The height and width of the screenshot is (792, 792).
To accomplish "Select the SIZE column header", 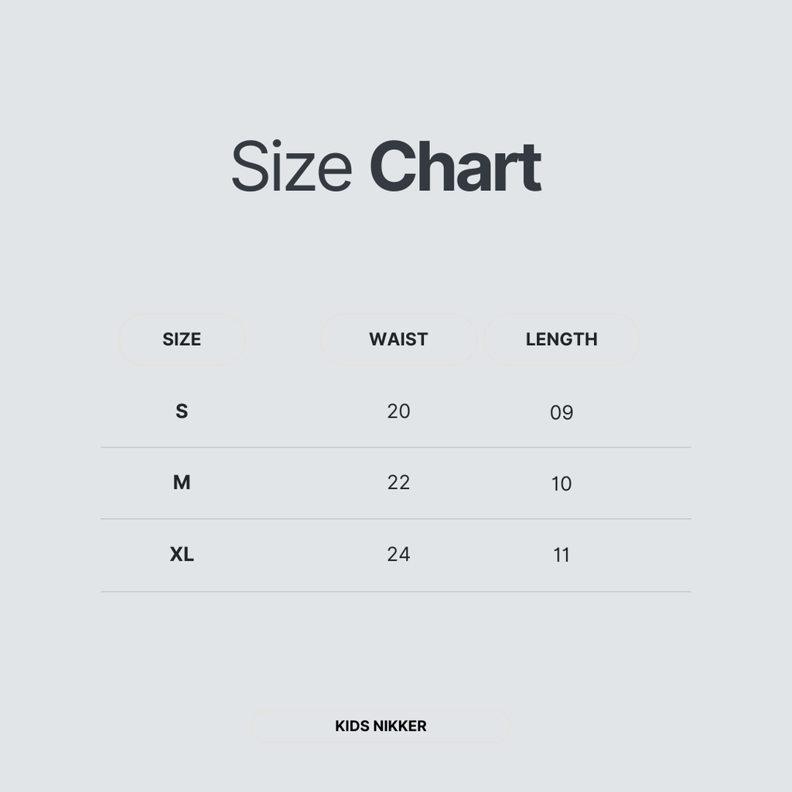I will [182, 339].
